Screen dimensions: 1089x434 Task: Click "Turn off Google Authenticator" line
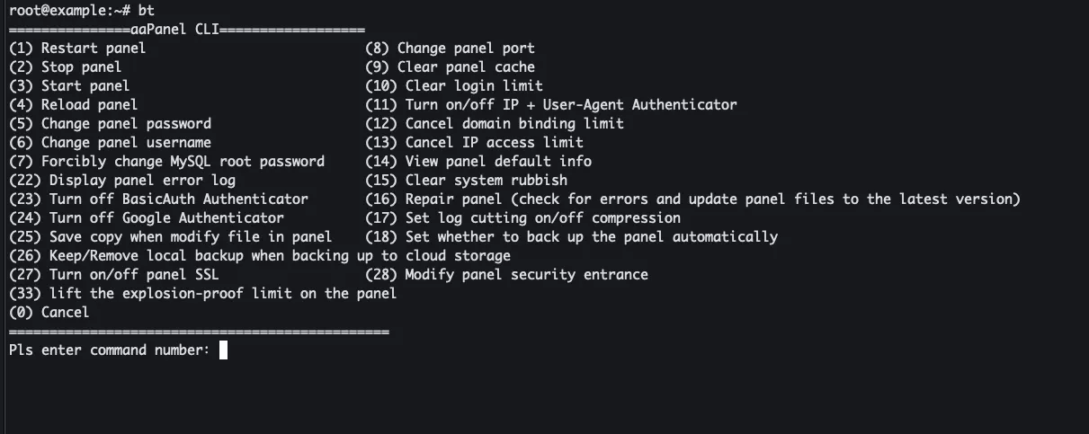(x=147, y=217)
